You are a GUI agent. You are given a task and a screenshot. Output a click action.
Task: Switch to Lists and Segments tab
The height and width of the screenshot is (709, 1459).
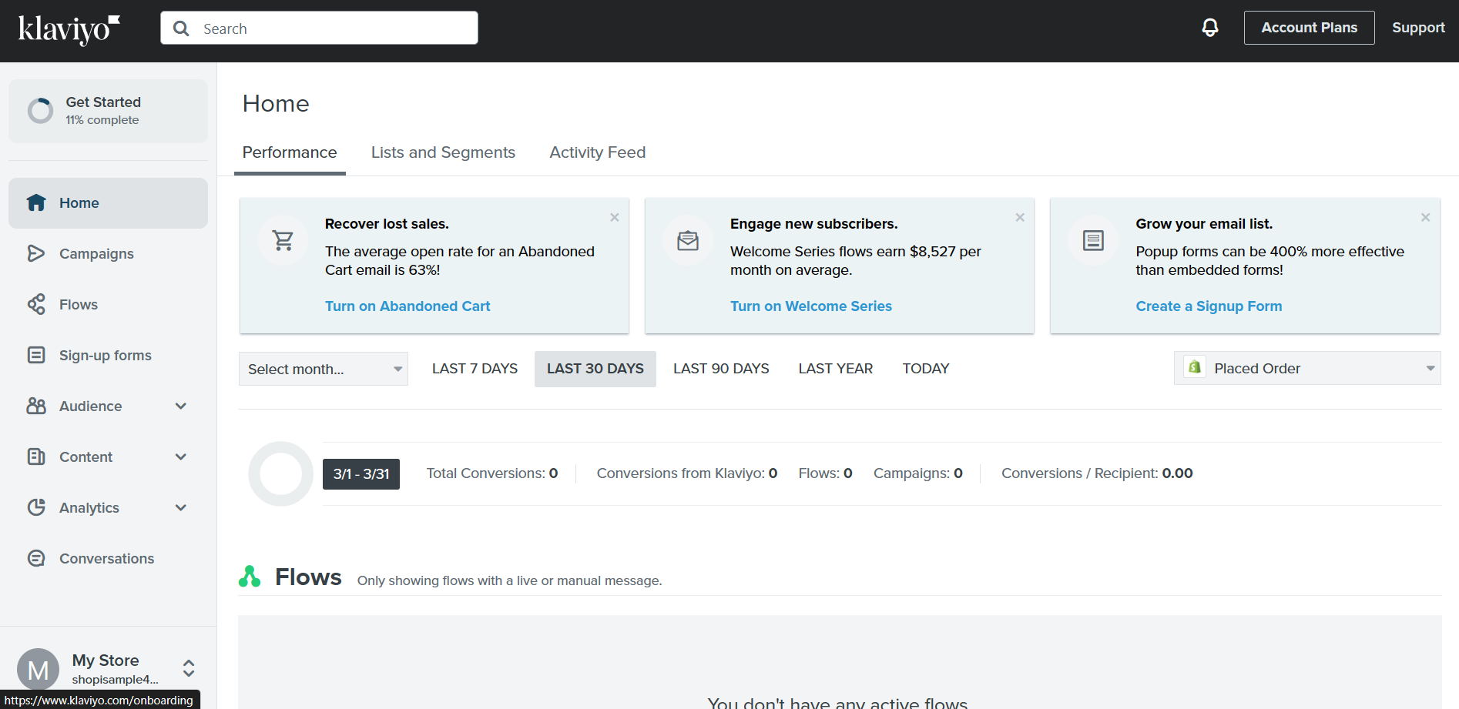[x=443, y=152]
